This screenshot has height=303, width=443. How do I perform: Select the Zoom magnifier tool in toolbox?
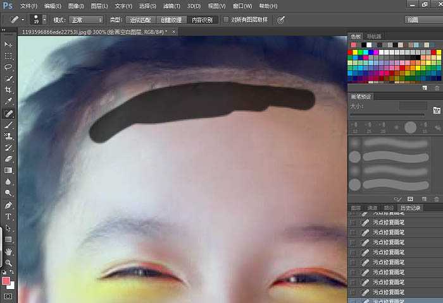pyautogui.click(x=8, y=263)
